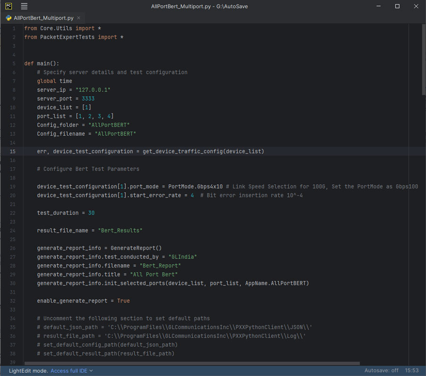The height and width of the screenshot is (376, 426).
Task: Select the AllPortBert_Multiport.py tab
Action: pyautogui.click(x=43, y=18)
